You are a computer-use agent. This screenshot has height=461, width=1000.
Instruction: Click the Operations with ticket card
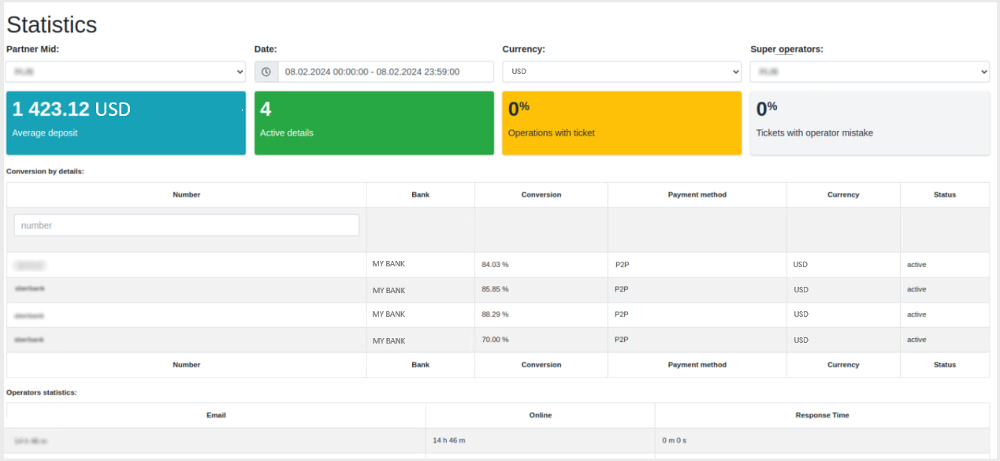coord(622,123)
